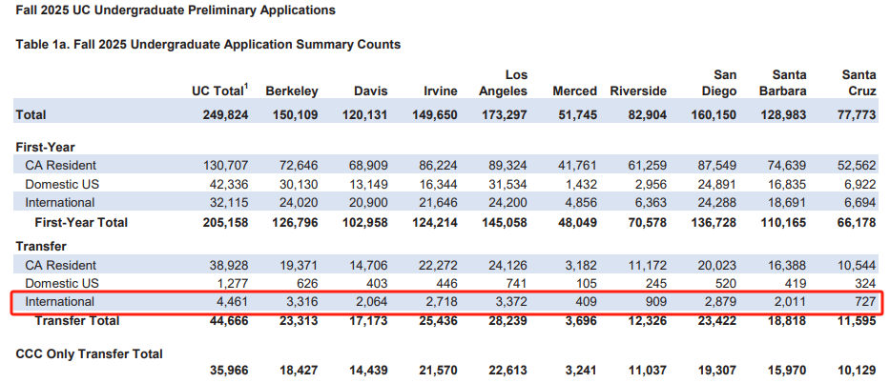Click the "CCC Only Transfer Total" heading
Viewport: 890px width, 383px height.
coord(89,354)
